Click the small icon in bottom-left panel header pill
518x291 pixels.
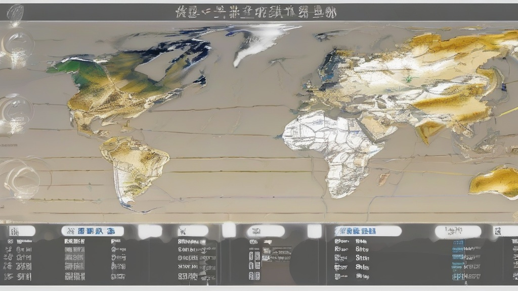click(x=14, y=231)
